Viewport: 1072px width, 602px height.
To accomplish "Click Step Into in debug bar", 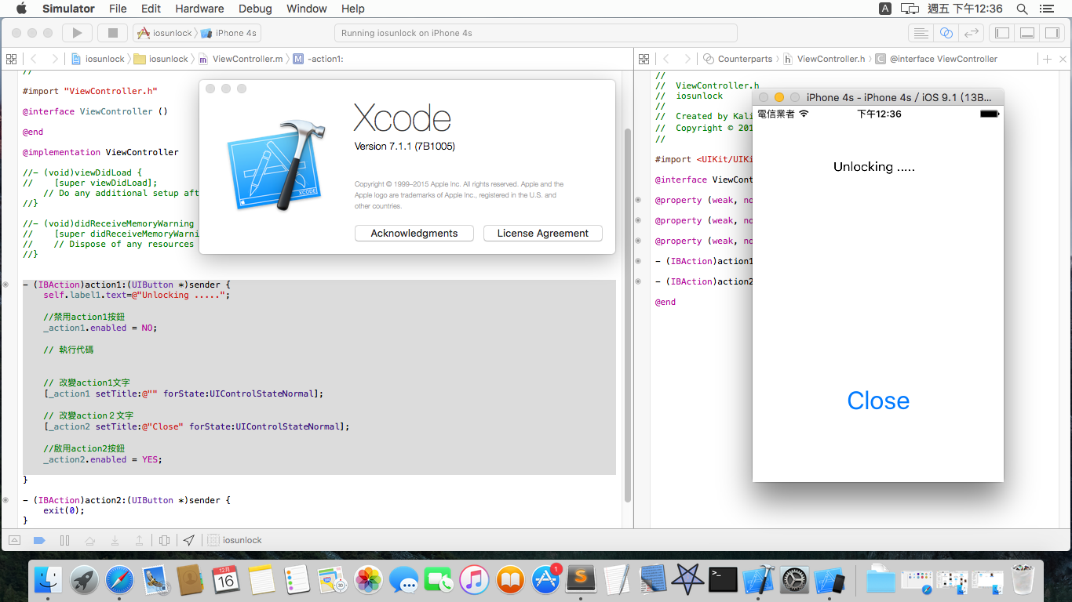I will pos(115,540).
